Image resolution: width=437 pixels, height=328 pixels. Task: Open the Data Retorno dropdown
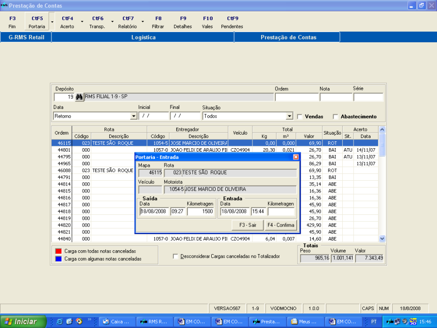tap(134, 116)
